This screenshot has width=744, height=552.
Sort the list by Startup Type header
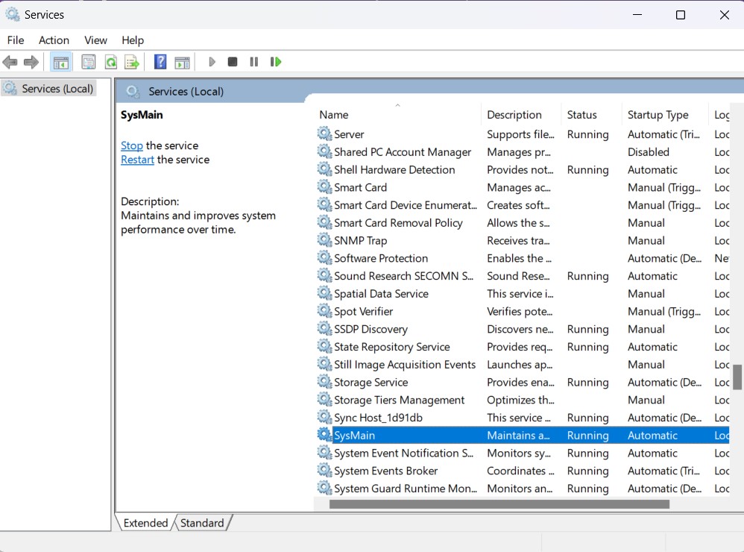pyautogui.click(x=658, y=115)
